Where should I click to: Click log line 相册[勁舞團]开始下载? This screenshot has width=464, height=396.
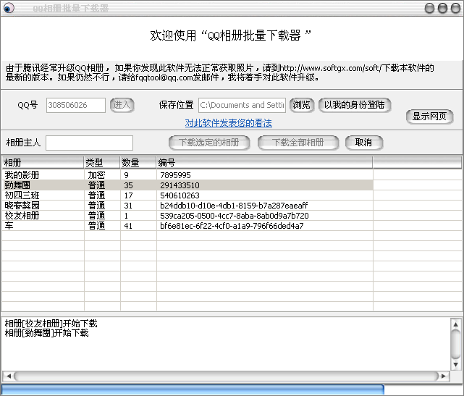click(47, 333)
